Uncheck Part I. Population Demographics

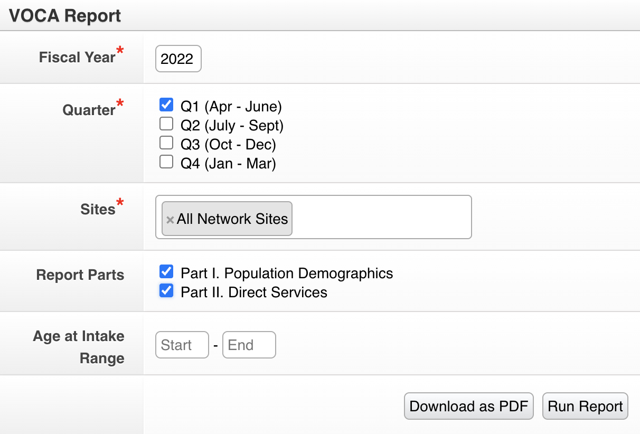click(x=166, y=272)
